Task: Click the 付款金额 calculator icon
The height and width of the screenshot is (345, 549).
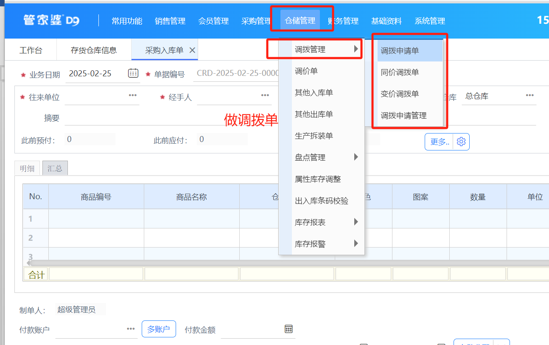Action: [289, 329]
